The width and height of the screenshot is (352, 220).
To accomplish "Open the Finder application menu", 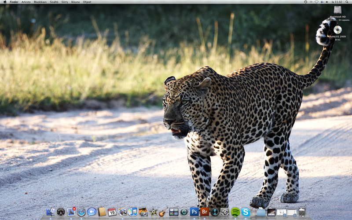I will (14, 2).
